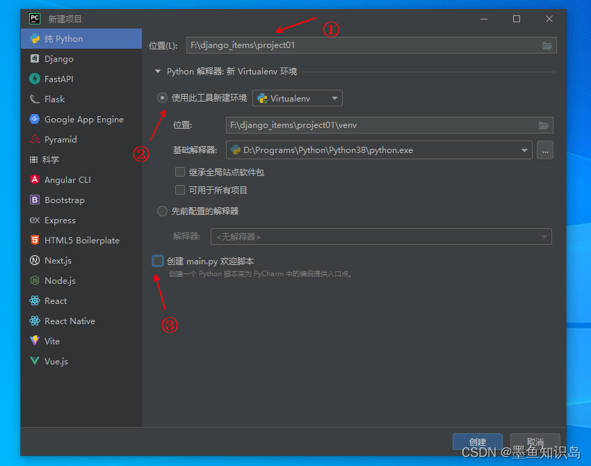Image resolution: width=591 pixels, height=466 pixels.
Task: Open the base interpreter dropdown arrow
Action: 524,150
